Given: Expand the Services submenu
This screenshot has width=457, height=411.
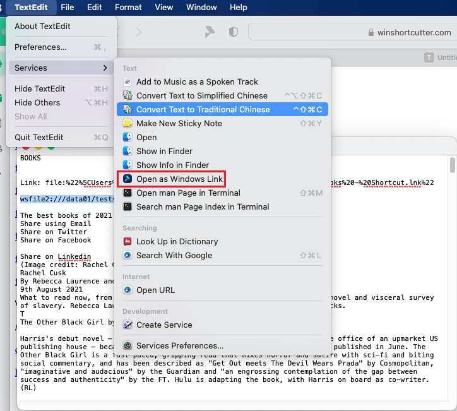Looking at the screenshot, I should pos(61,68).
